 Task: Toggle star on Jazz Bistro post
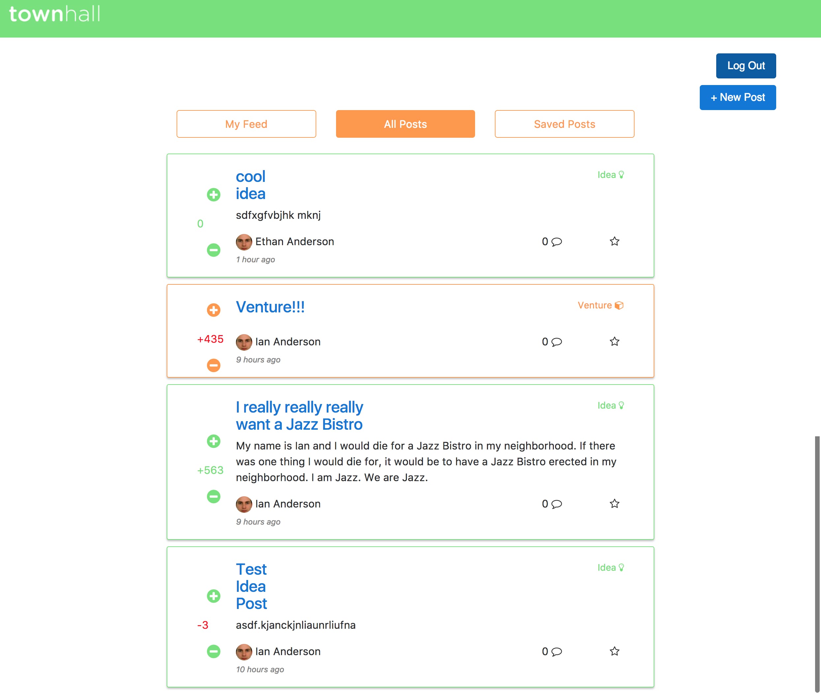(x=614, y=504)
